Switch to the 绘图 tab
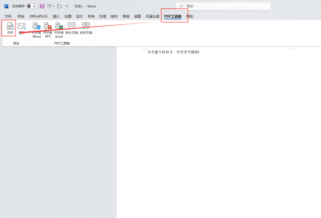This screenshot has height=218, width=321. (68, 16)
